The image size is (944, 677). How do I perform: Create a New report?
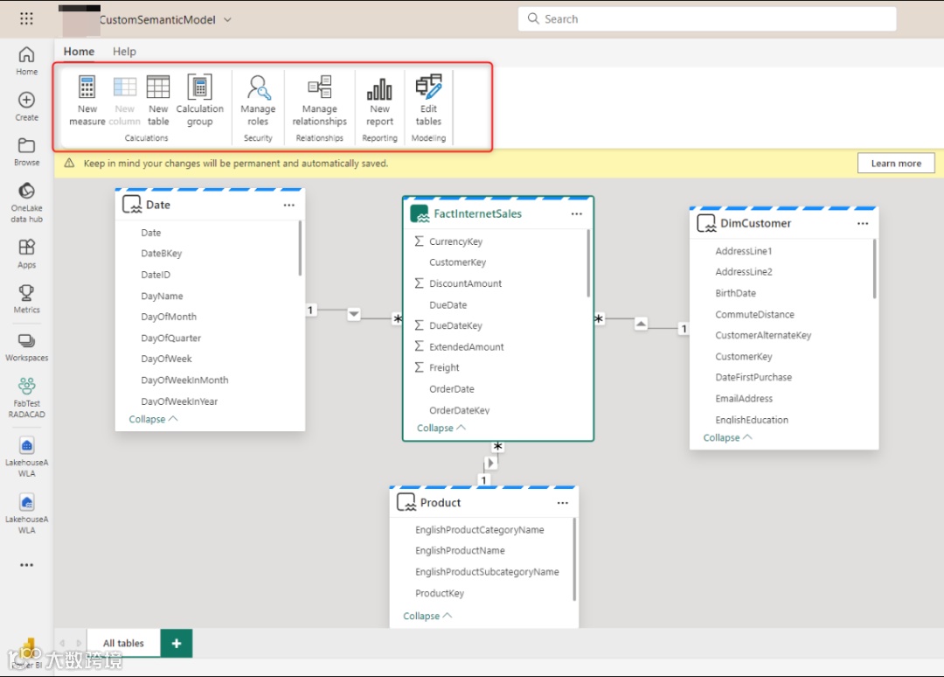(380, 101)
